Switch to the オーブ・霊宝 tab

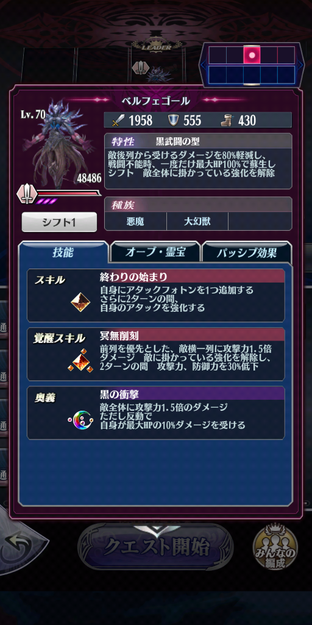(x=155, y=252)
